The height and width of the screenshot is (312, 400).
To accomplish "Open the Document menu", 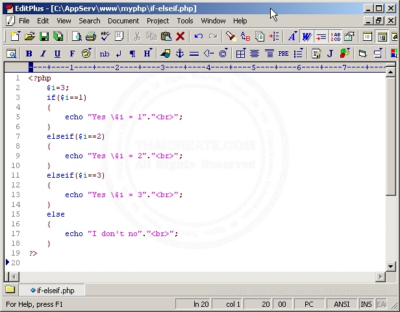I will (x=123, y=21).
